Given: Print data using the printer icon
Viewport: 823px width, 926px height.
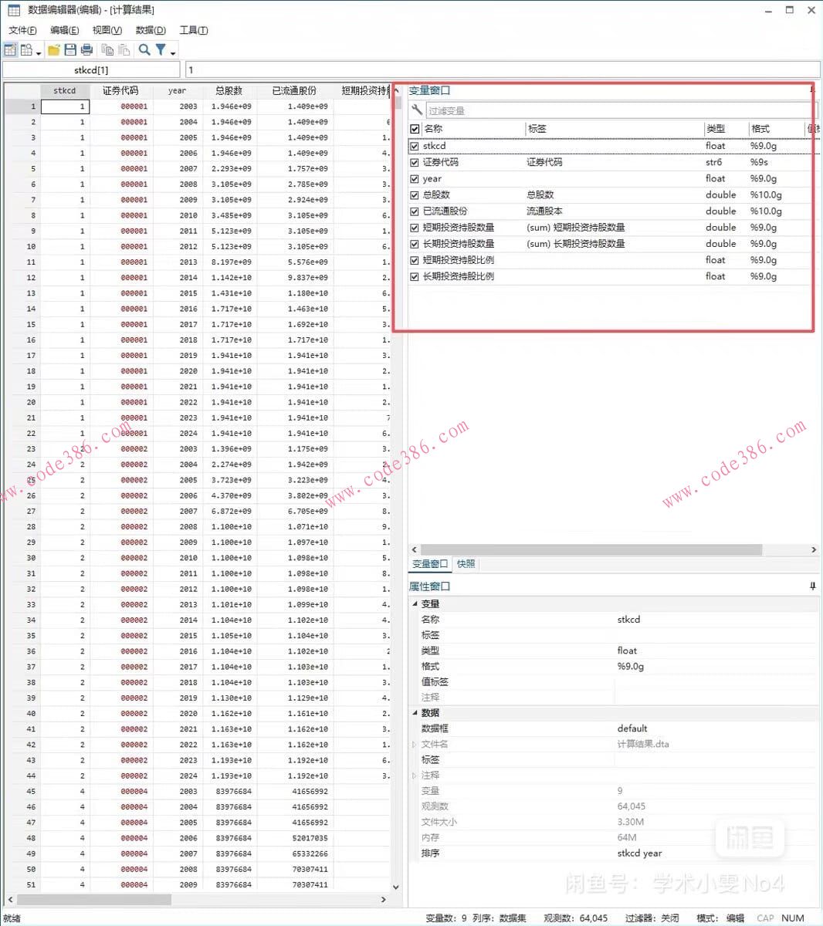Looking at the screenshot, I should point(86,50).
